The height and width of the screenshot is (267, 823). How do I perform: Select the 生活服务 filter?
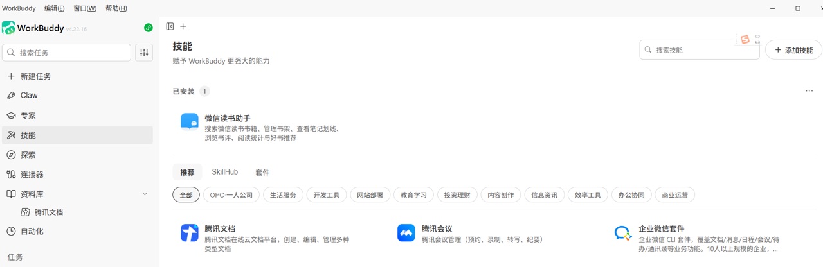(x=283, y=195)
